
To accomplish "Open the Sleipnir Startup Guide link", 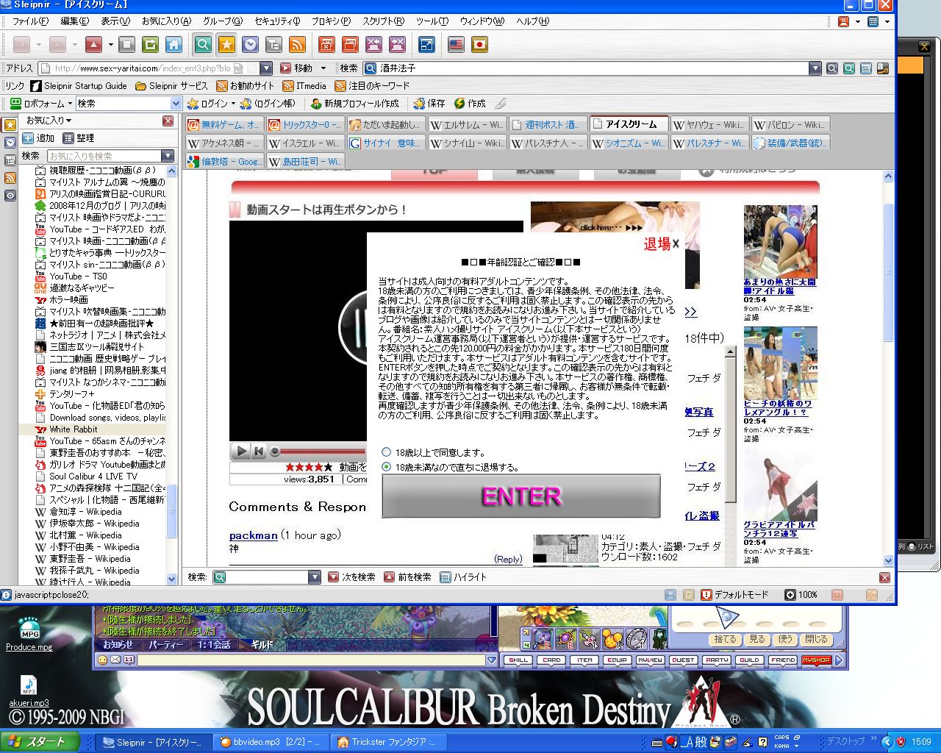I will (x=79, y=86).
